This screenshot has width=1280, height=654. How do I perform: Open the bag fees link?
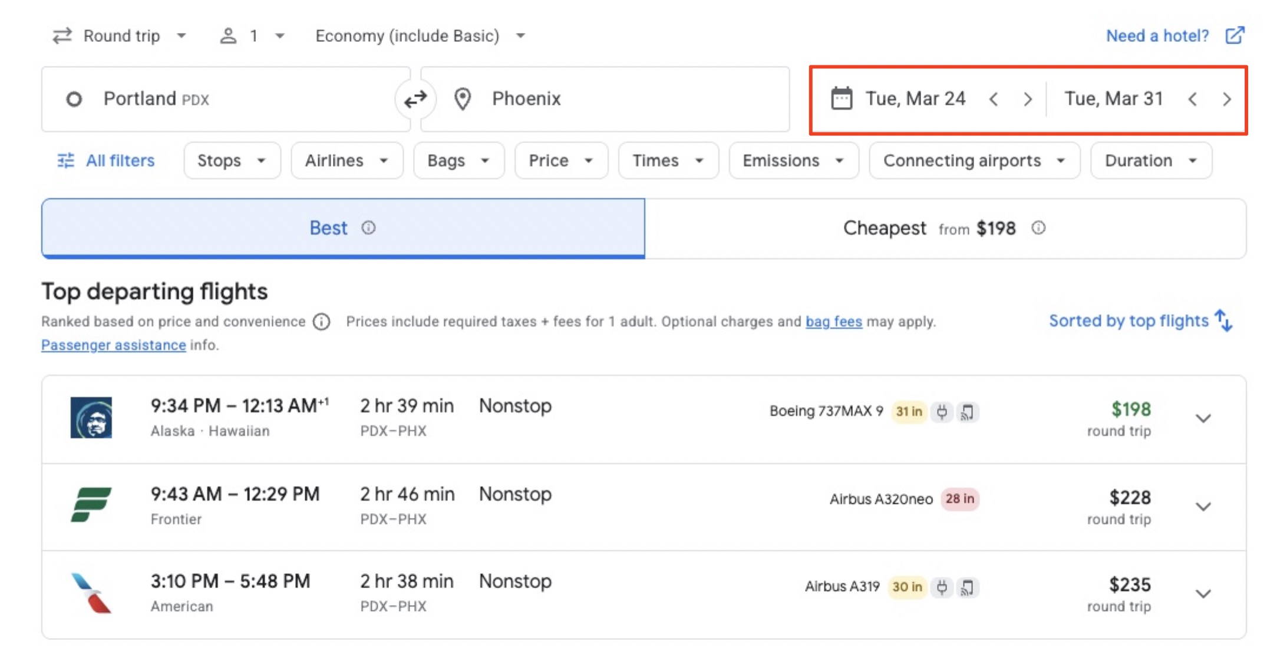[x=833, y=321]
